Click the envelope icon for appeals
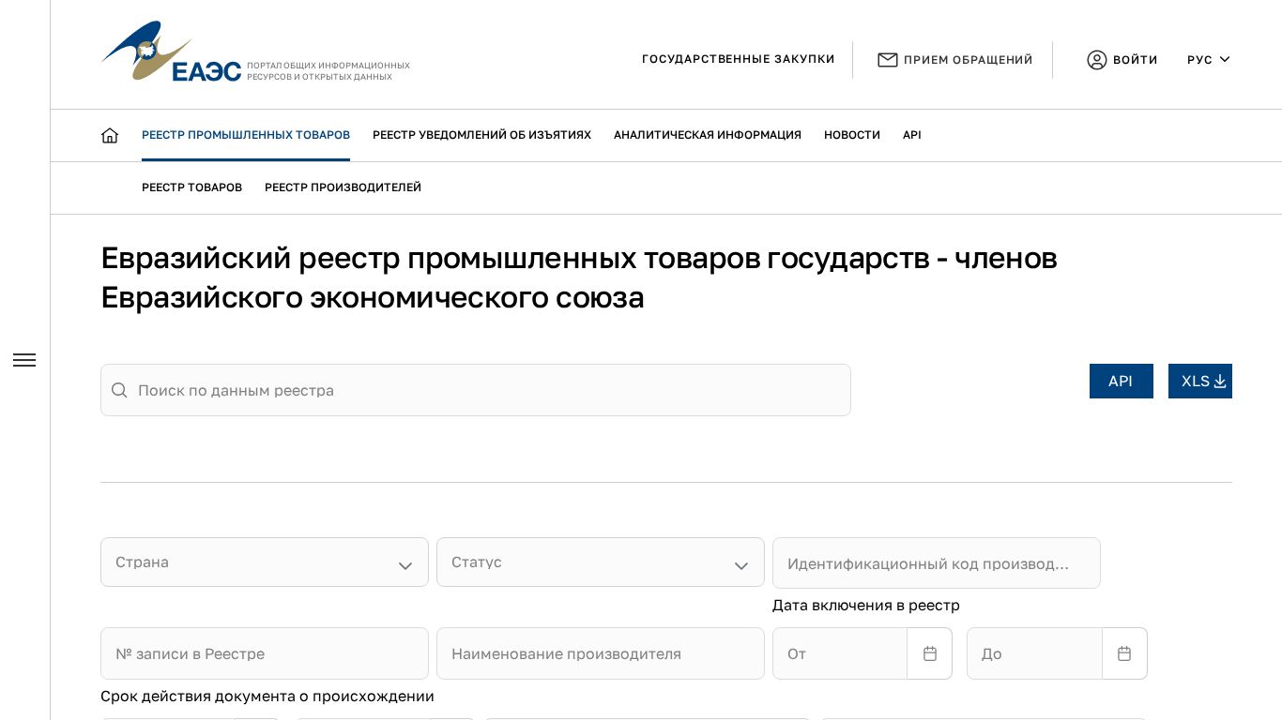The height and width of the screenshot is (720, 1282). pyautogui.click(x=887, y=60)
